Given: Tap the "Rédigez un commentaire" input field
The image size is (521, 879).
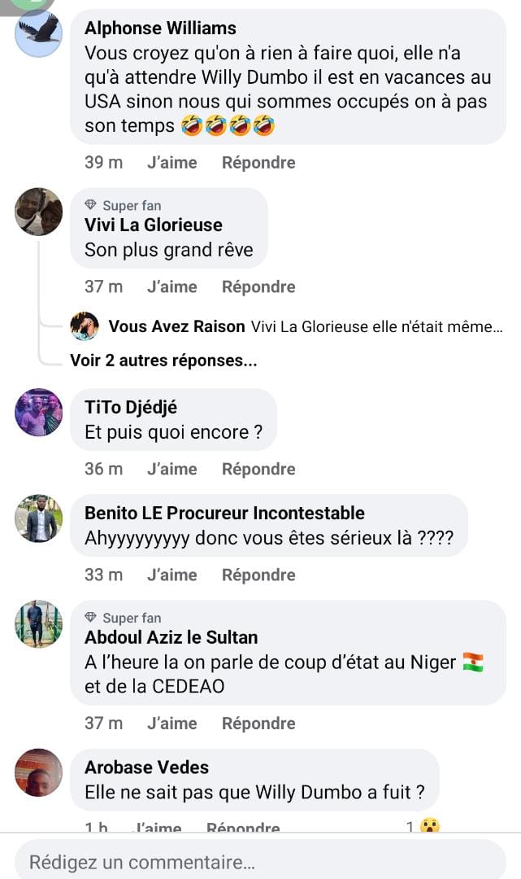Looking at the screenshot, I should (260, 861).
